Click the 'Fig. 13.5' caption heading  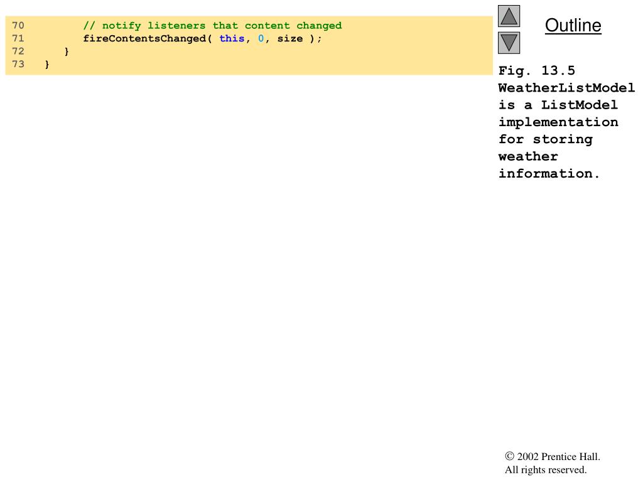pyautogui.click(x=537, y=70)
